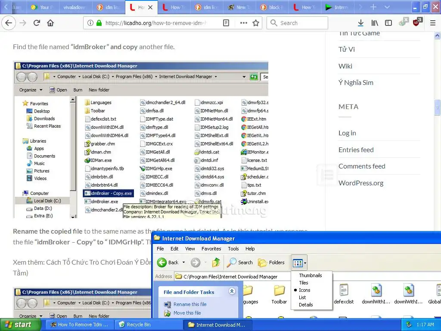
Task: Switch to the Intern tab
Action: pos(338,7)
